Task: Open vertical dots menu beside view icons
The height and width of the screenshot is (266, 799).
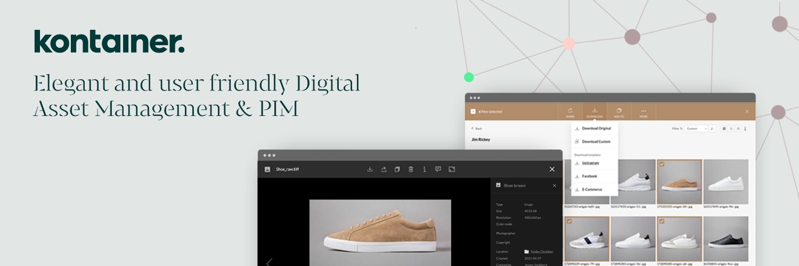Action: click(x=745, y=129)
